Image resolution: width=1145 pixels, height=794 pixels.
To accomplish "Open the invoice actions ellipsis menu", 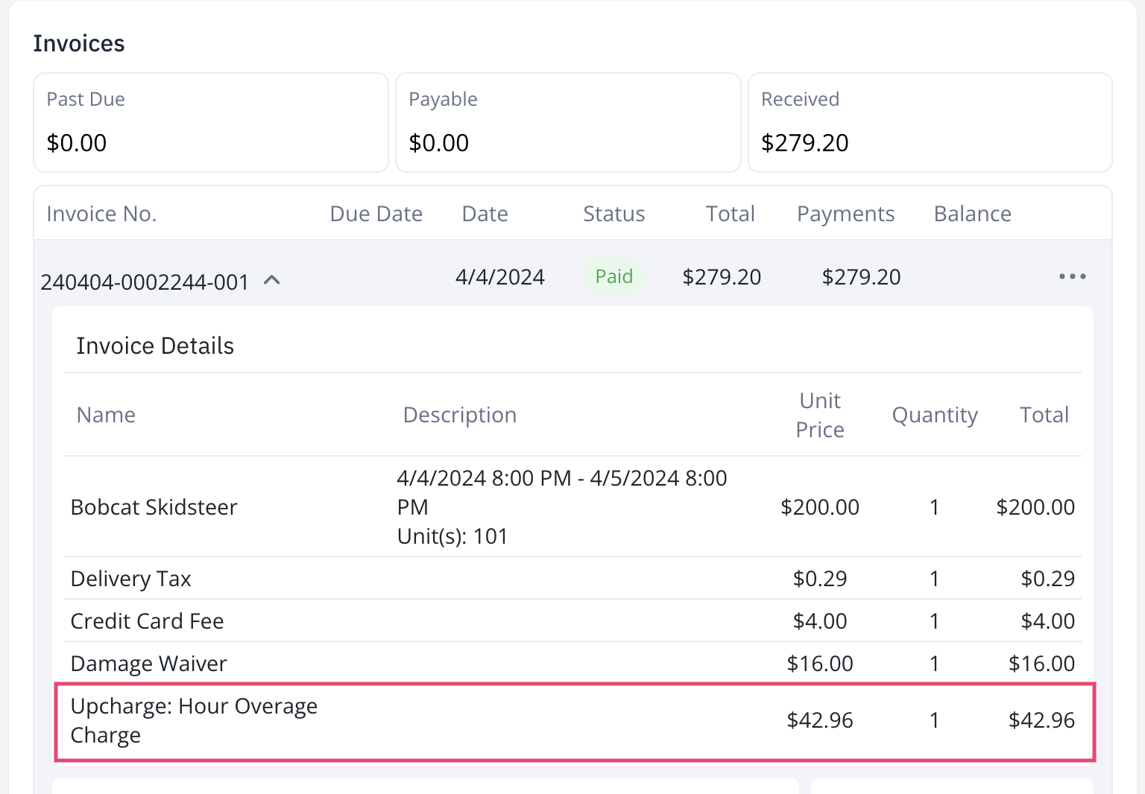I will click(x=1071, y=276).
